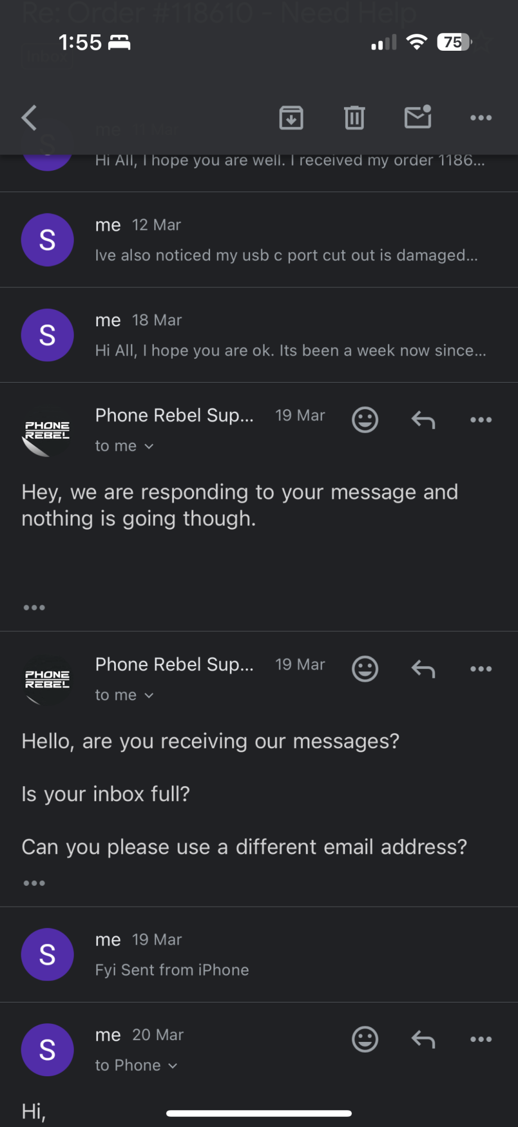The height and width of the screenshot is (1127, 518).
Task: Delete the thread with the trash icon
Action: [354, 118]
